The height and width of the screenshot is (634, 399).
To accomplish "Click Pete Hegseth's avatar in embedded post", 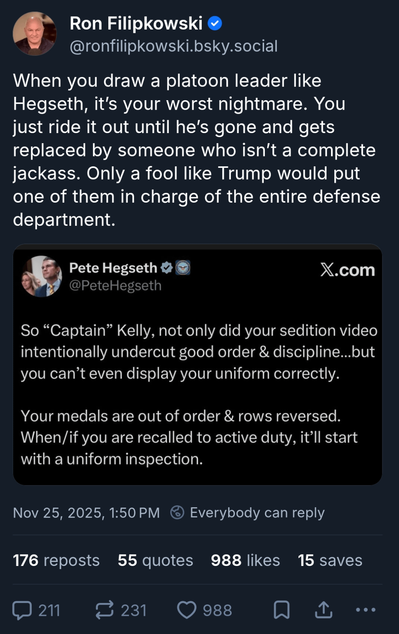I will click(x=41, y=276).
